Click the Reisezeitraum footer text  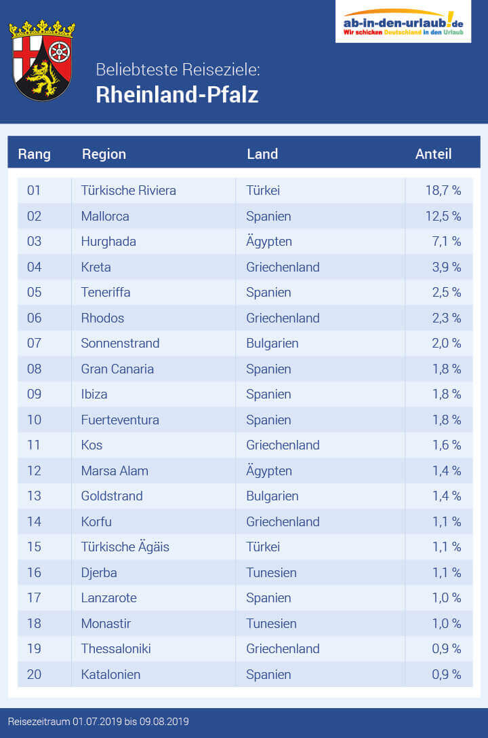click(x=98, y=721)
